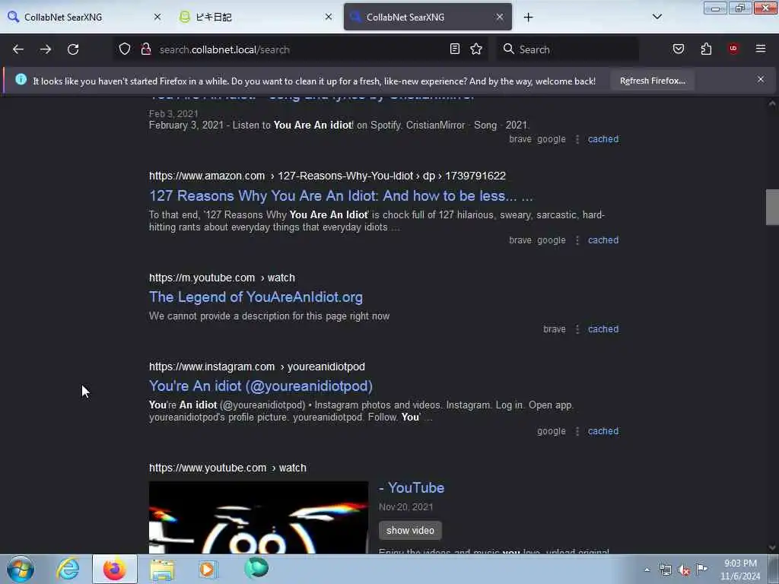Screen dimensions: 779x584
Task: Open cached link for Instagram result
Action: [x=603, y=431]
